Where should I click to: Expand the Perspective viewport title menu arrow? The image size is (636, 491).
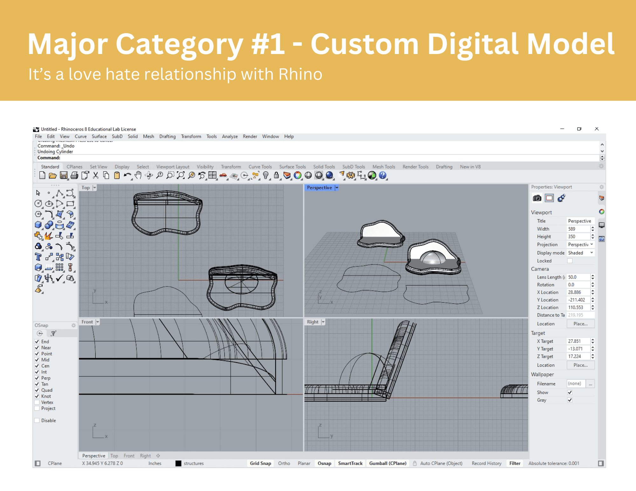click(337, 188)
